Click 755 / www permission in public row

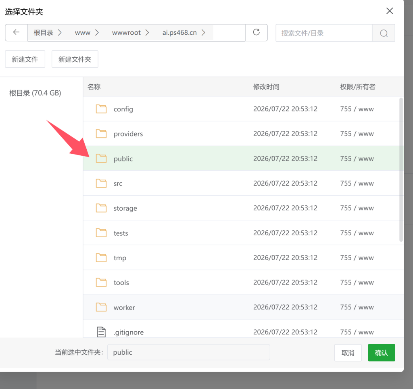click(x=357, y=159)
